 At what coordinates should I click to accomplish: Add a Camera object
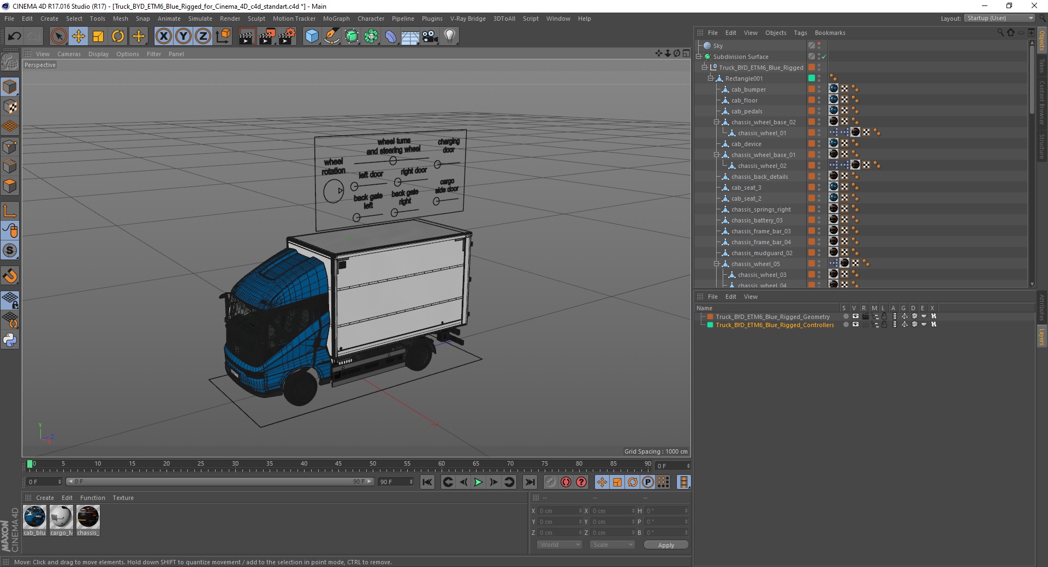point(430,37)
